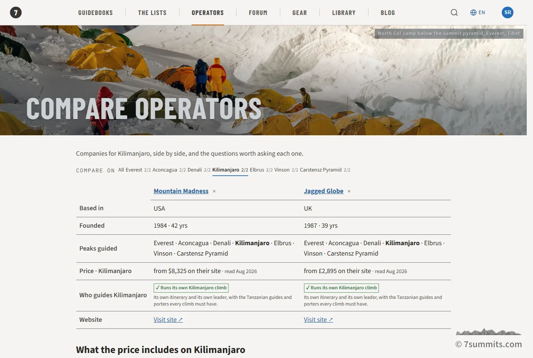Click the Mountain Madness $8,325 price text
The width and height of the screenshot is (533, 358).
click(x=187, y=271)
